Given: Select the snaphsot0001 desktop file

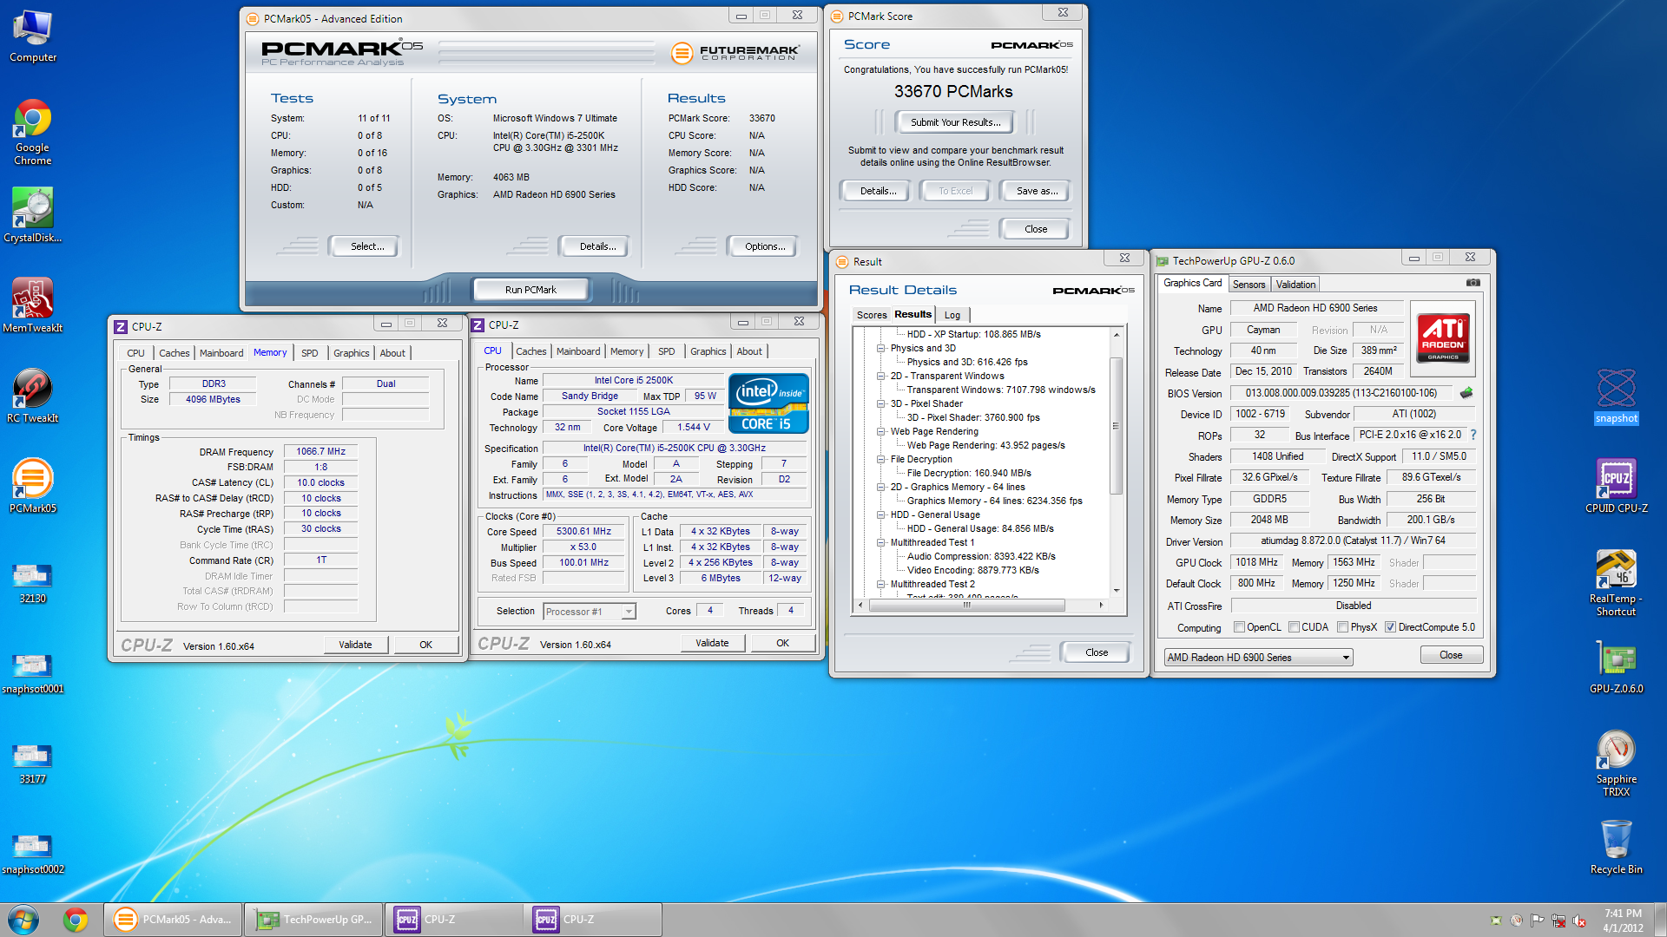Looking at the screenshot, I should point(32,673).
